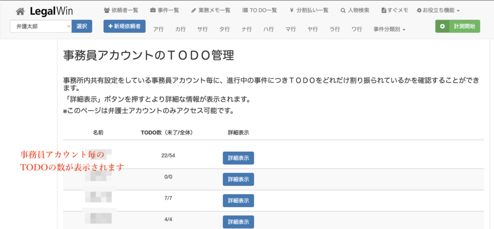494x229 pixels.
Task: Select the ワ行 filter tab
Action: [357, 29]
